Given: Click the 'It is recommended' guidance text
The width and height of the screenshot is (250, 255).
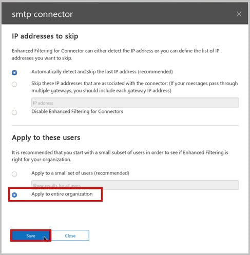Looking at the screenshot, I should pos(120,156).
